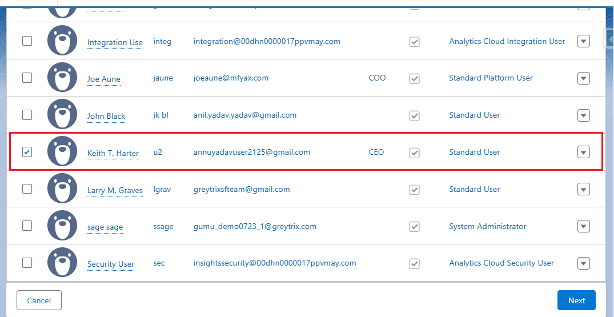Image resolution: width=614 pixels, height=317 pixels.
Task: Click Keith T. Harter's avatar icon
Action: [62, 152]
